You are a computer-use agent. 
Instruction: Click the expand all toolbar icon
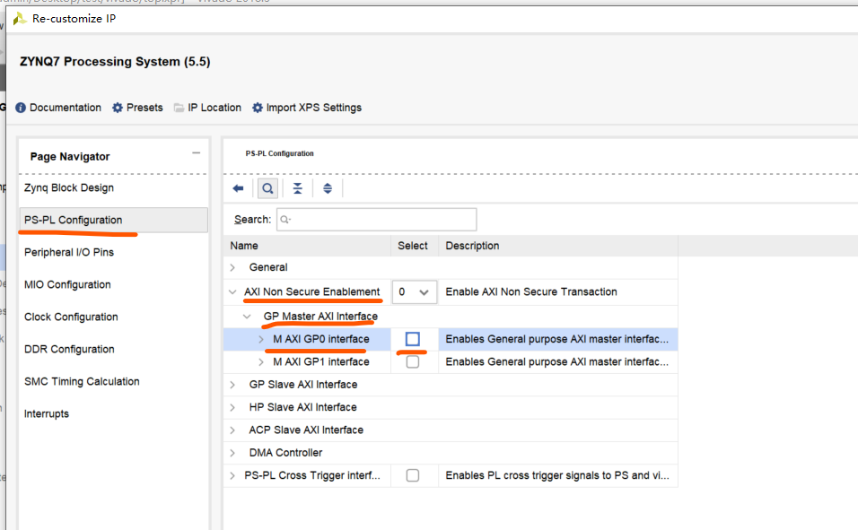(x=328, y=188)
